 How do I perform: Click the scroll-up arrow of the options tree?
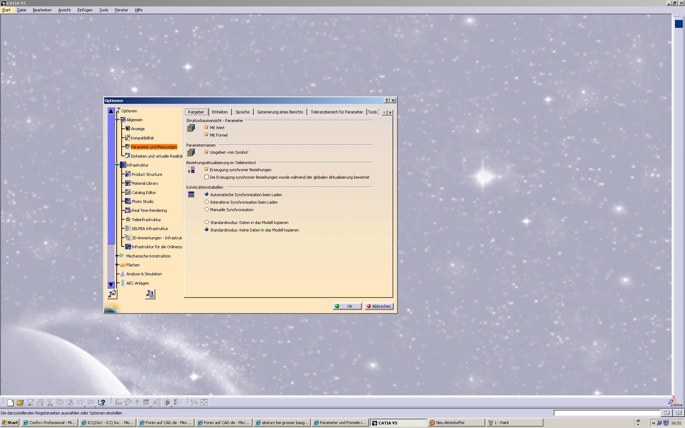pos(111,111)
